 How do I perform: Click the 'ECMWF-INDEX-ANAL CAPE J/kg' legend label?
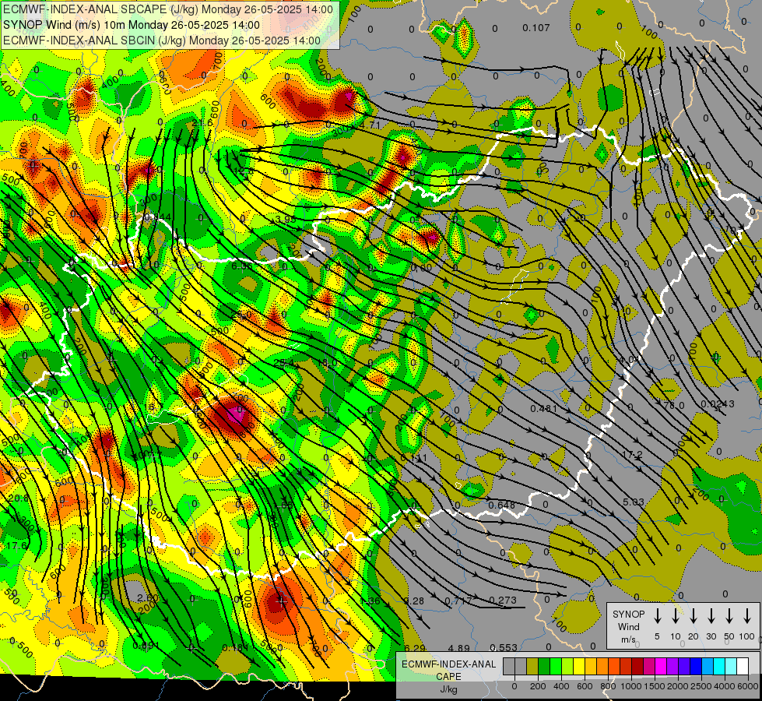pos(448,676)
